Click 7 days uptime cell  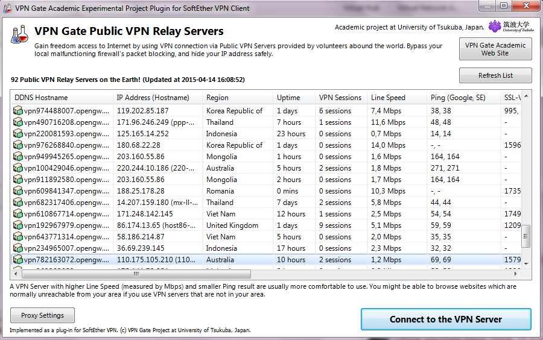coord(287,203)
